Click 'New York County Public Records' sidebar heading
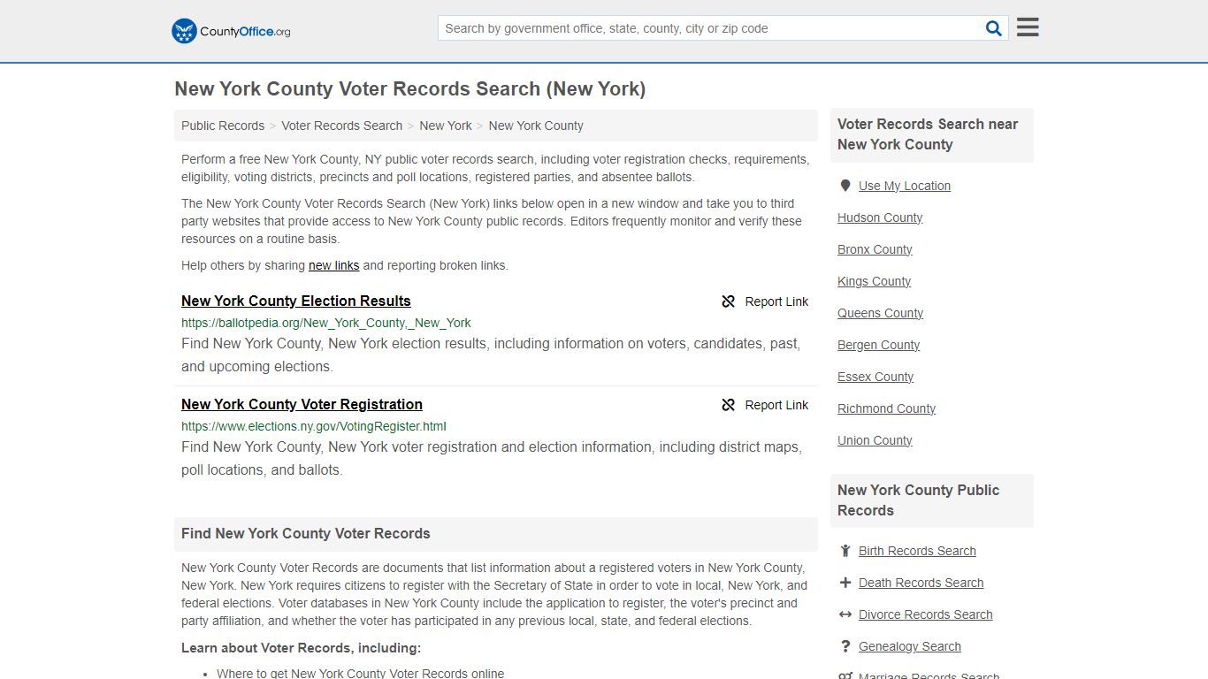This screenshot has width=1208, height=679. tap(918, 500)
